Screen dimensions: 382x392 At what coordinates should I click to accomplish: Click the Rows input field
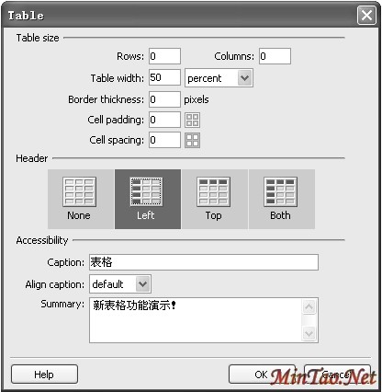point(164,56)
